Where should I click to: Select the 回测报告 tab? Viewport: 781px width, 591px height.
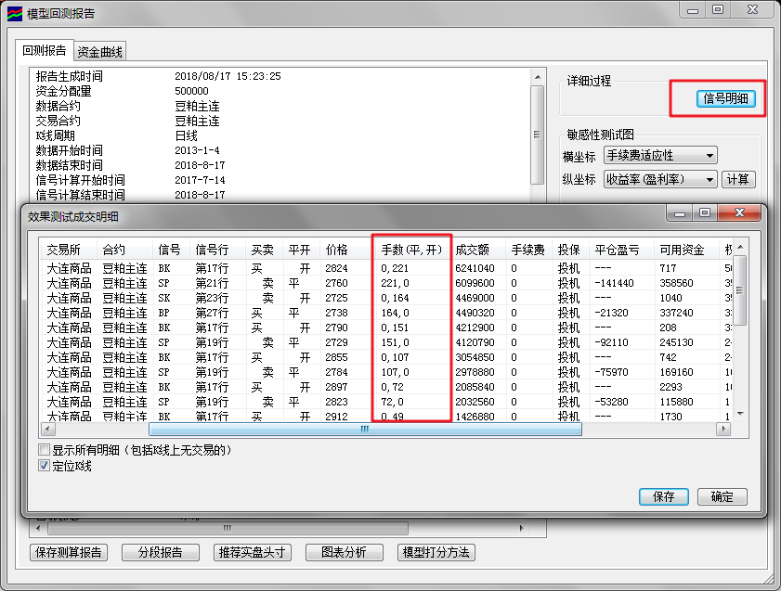(x=45, y=51)
